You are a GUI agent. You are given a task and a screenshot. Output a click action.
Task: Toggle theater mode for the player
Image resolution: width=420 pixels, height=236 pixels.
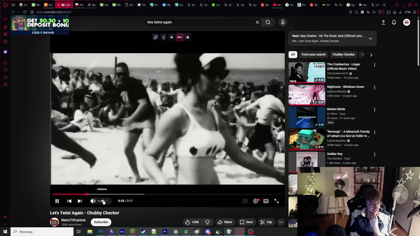[266, 201]
